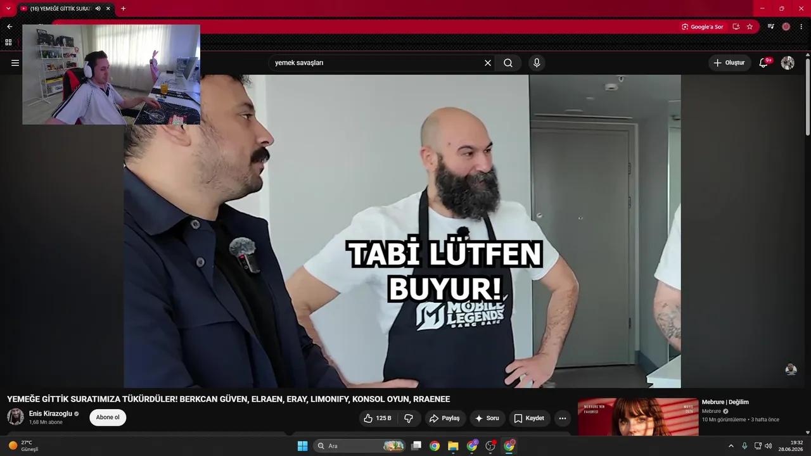This screenshot has width=811, height=456.
Task: Open File Explorer from taskbar
Action: coord(453,446)
